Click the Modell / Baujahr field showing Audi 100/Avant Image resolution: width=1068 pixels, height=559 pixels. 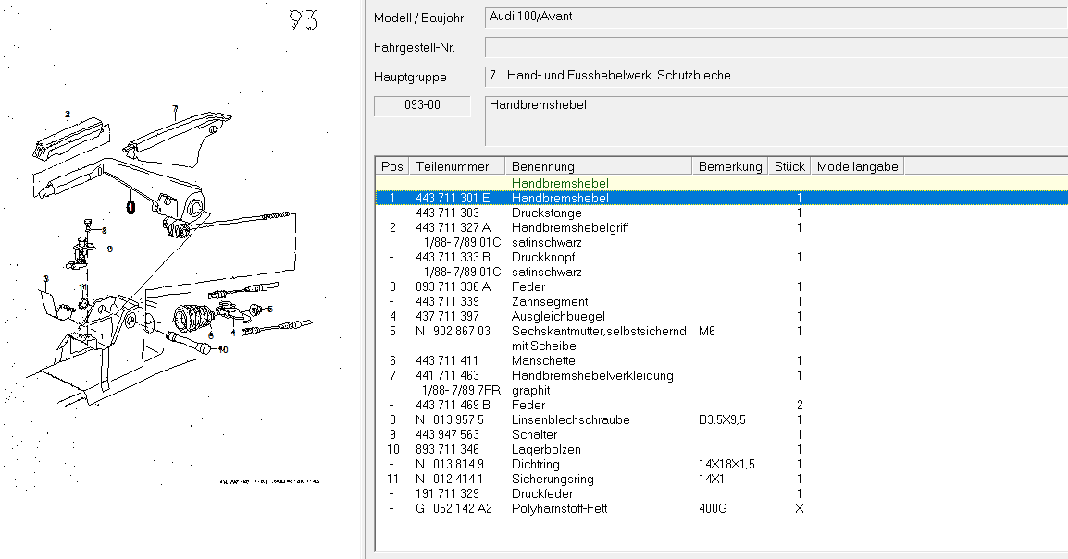776,18
